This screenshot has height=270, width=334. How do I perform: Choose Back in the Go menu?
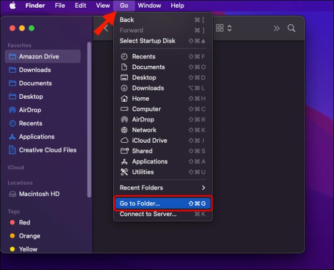pyautogui.click(x=163, y=20)
